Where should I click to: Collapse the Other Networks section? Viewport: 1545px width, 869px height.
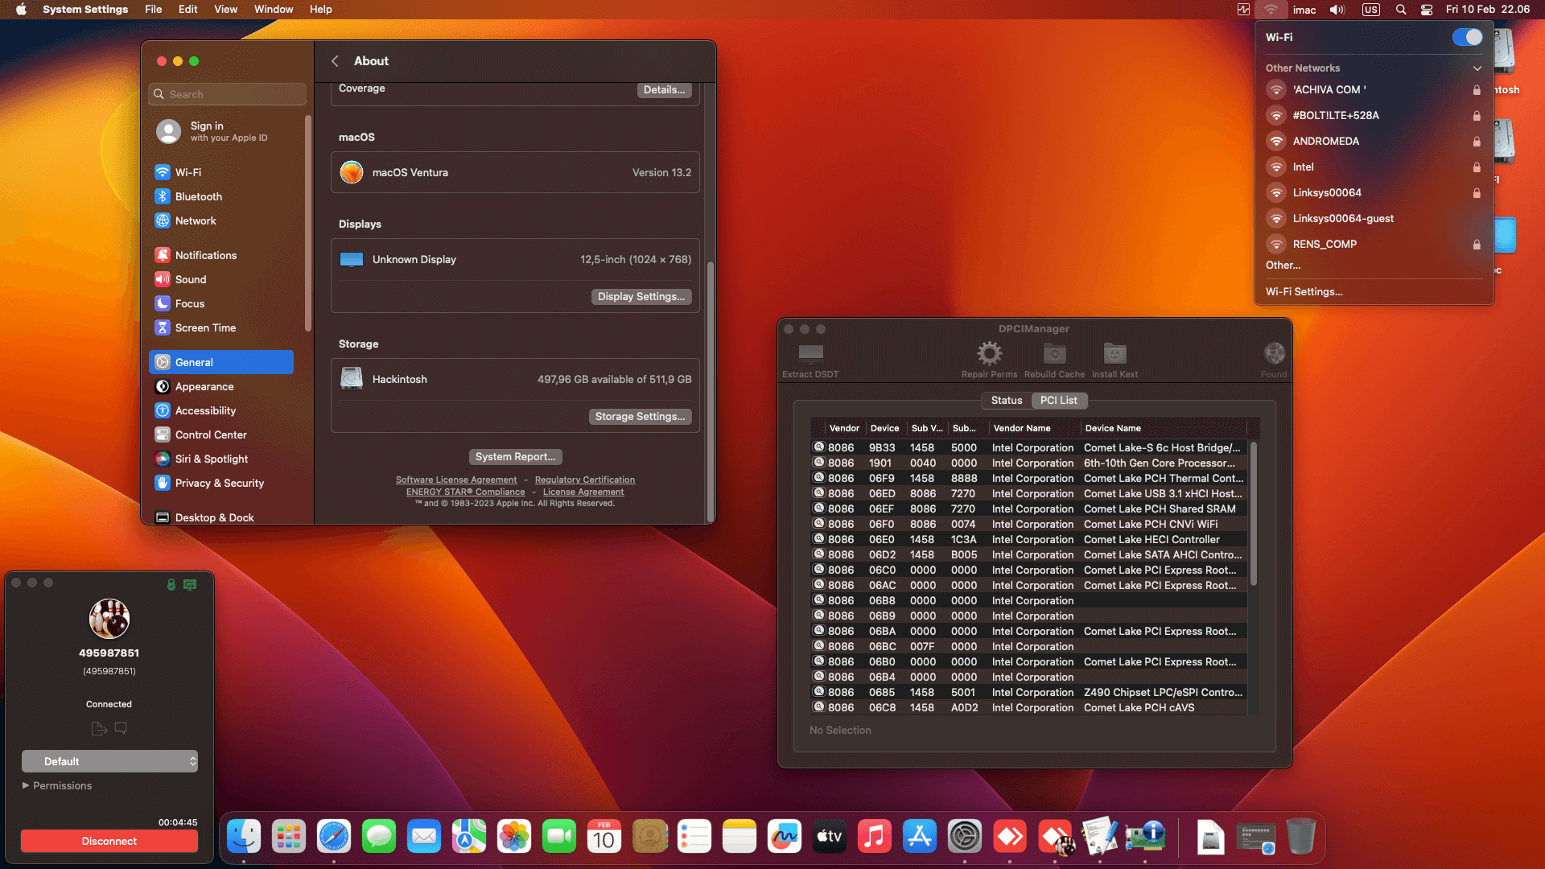tap(1478, 68)
